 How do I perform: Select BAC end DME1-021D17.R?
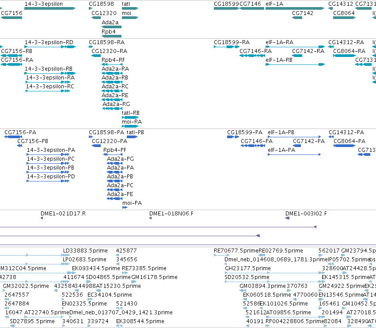[42, 218]
